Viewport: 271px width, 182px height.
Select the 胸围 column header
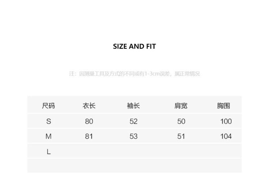(224, 106)
